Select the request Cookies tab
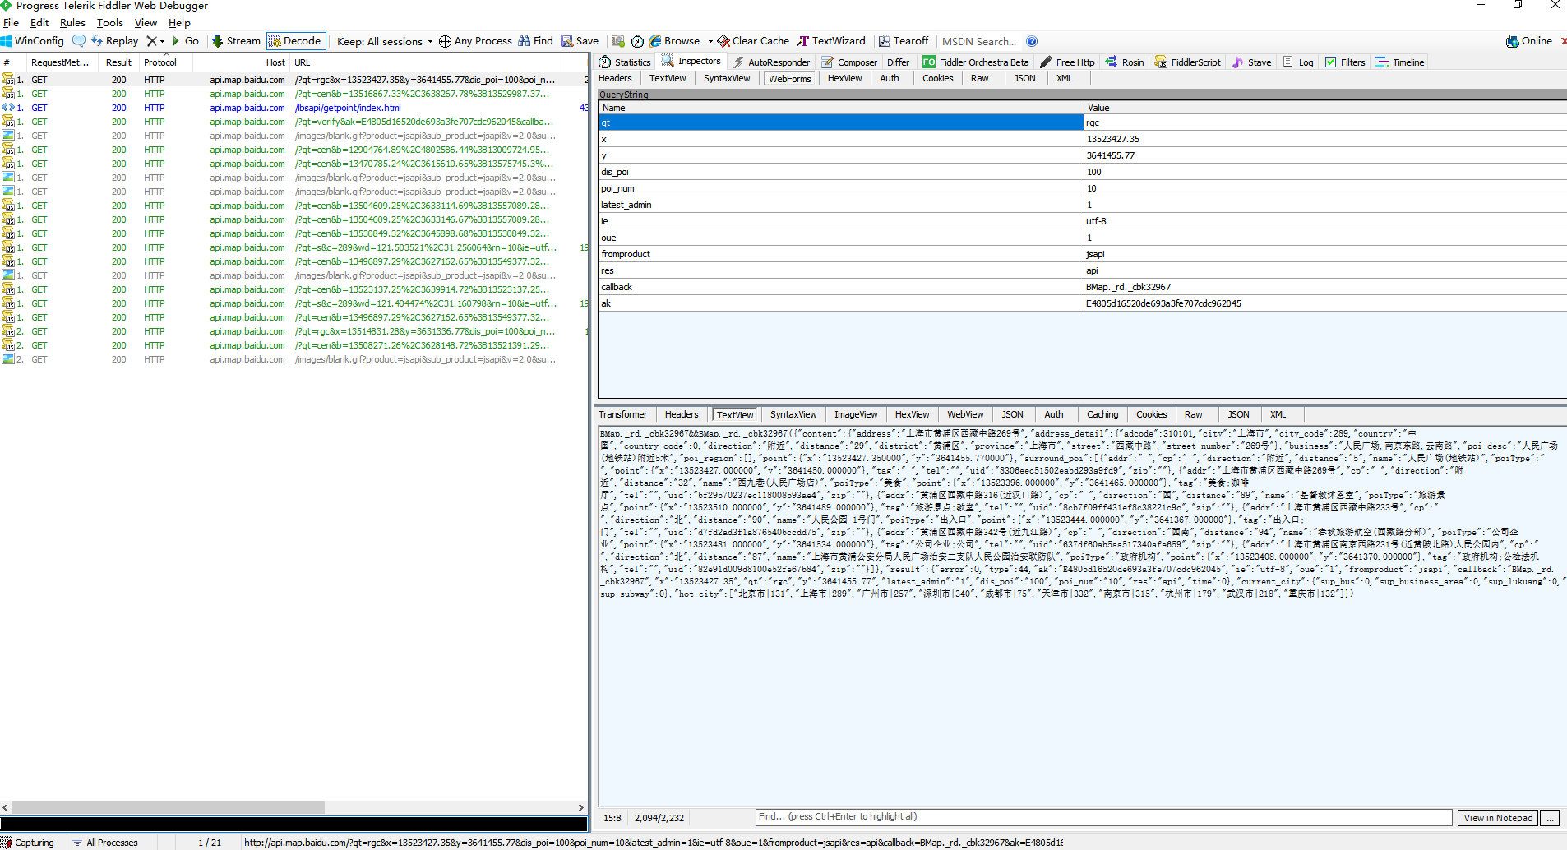 (x=937, y=78)
